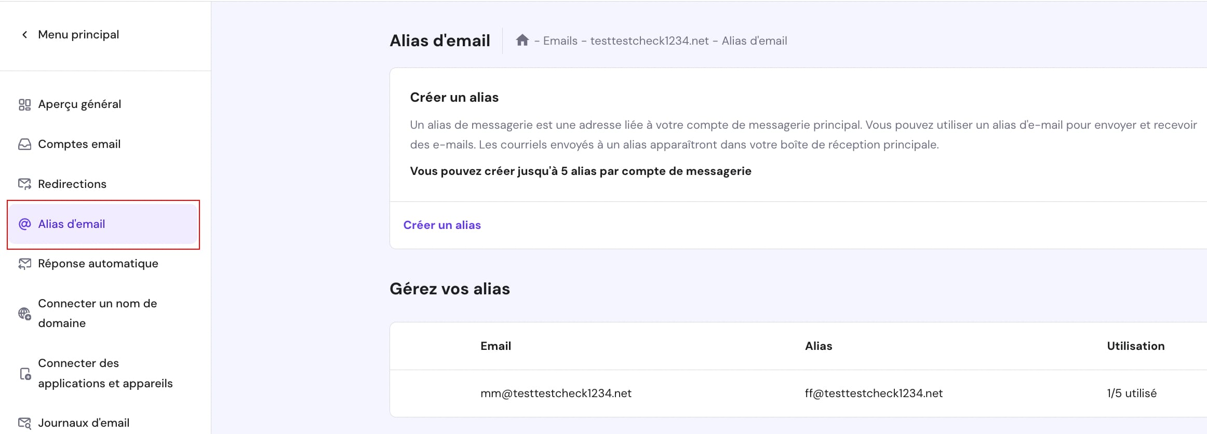Click the Emails breadcrumb link

[x=560, y=41]
